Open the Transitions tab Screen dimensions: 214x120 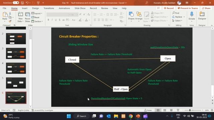click(49, 8)
